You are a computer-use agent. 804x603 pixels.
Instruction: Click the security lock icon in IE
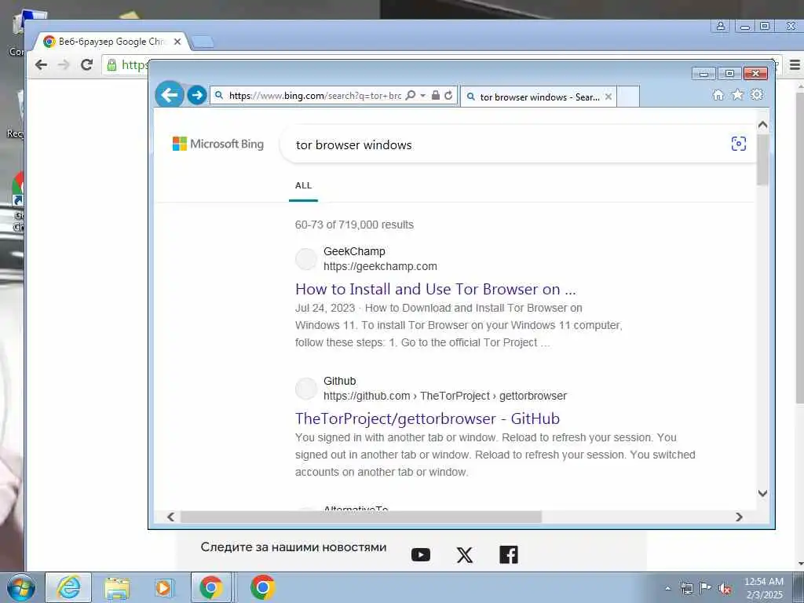435,95
